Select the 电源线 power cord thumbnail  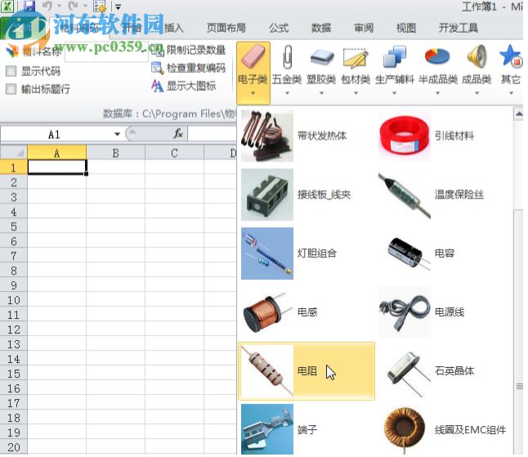405,312
